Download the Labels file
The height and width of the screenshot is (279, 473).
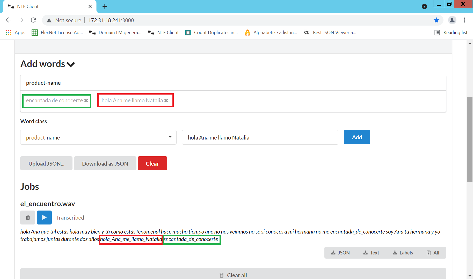[403, 253]
